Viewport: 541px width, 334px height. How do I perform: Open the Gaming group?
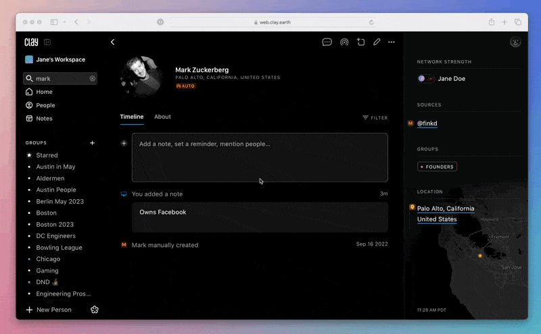[47, 271]
